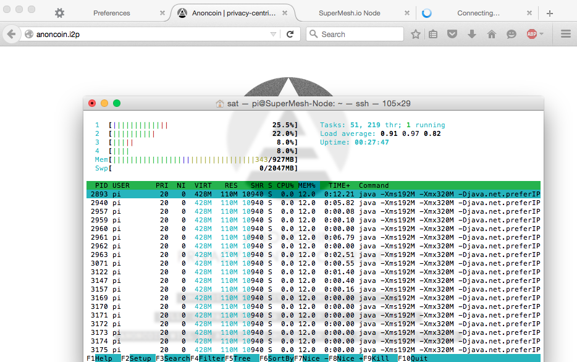Click F4 Filter in htop footer

coord(208,358)
